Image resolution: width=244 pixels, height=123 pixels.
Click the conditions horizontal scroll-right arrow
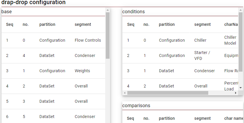click(236, 93)
